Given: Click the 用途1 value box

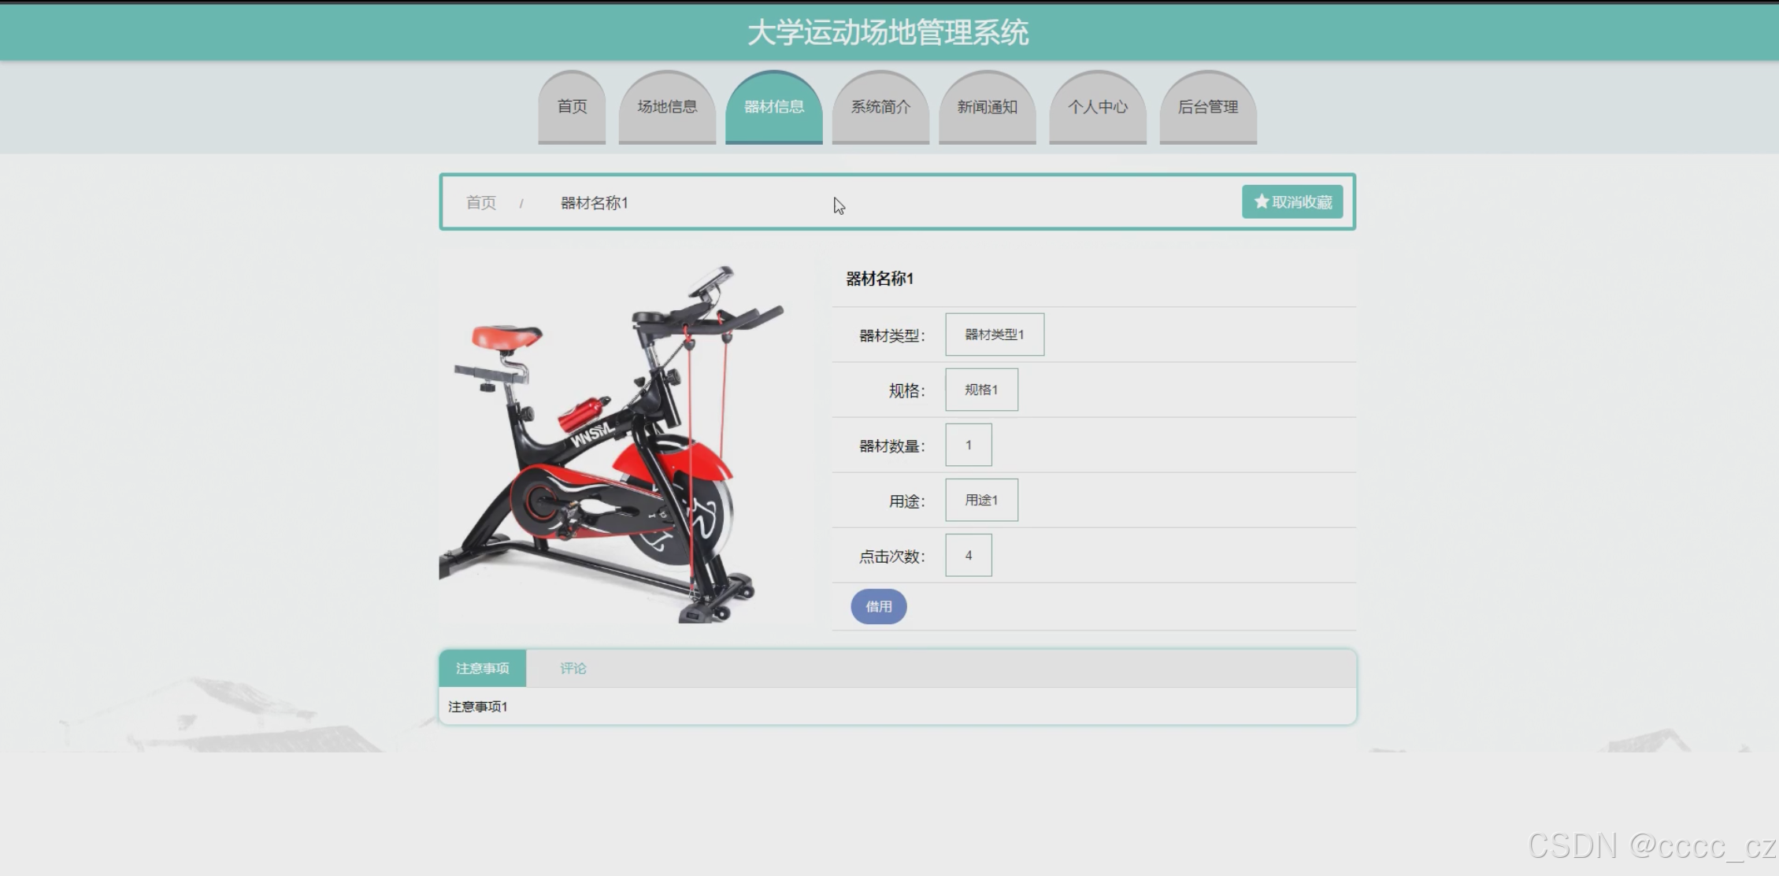Looking at the screenshot, I should coord(981,500).
